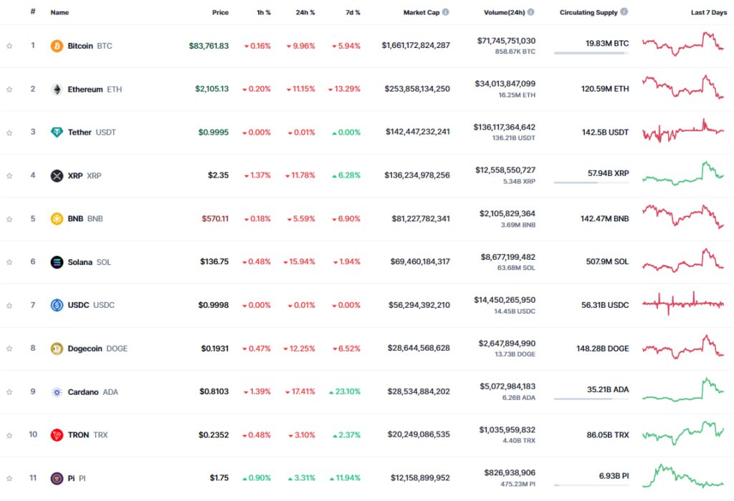
Task: Click the BNB logo icon
Action: tap(57, 219)
